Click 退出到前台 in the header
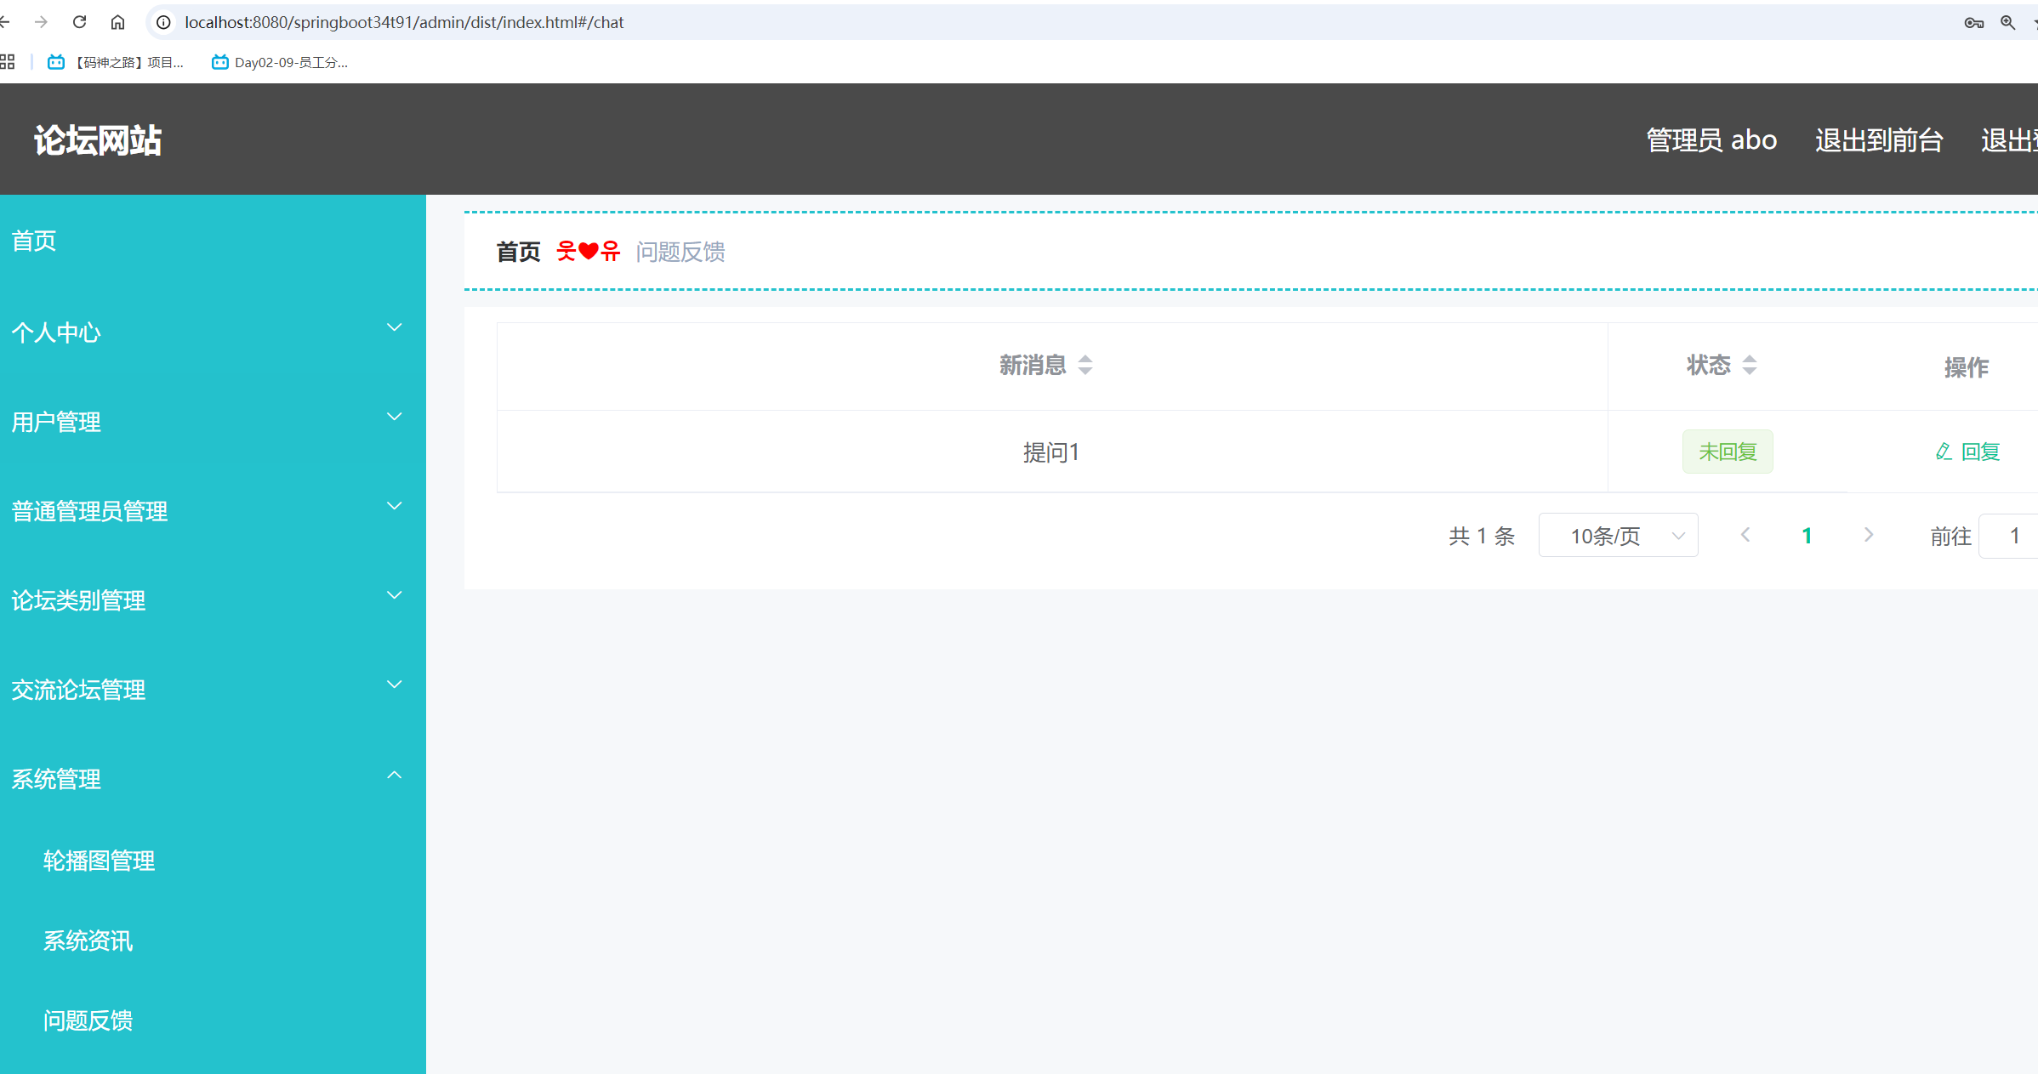This screenshot has height=1074, width=2038. (1879, 139)
